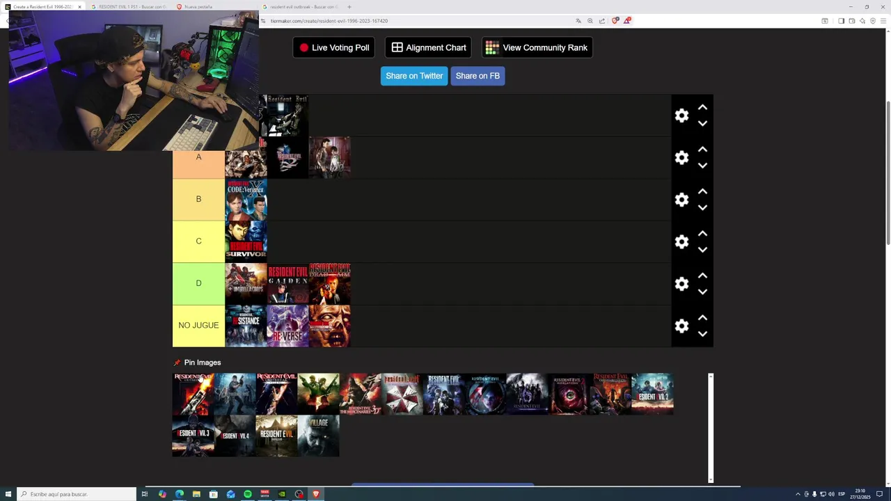Move B tier row down
The height and width of the screenshot is (501, 891).
[702, 207]
